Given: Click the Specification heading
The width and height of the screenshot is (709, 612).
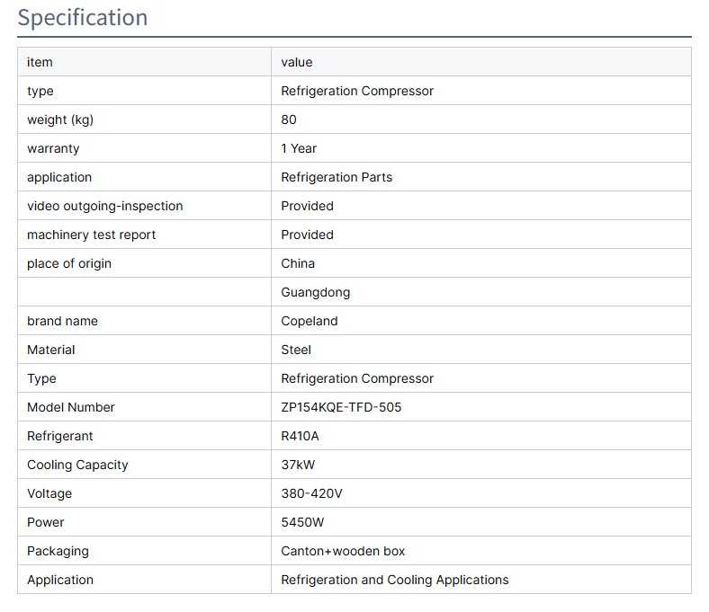Looking at the screenshot, I should point(83,18).
